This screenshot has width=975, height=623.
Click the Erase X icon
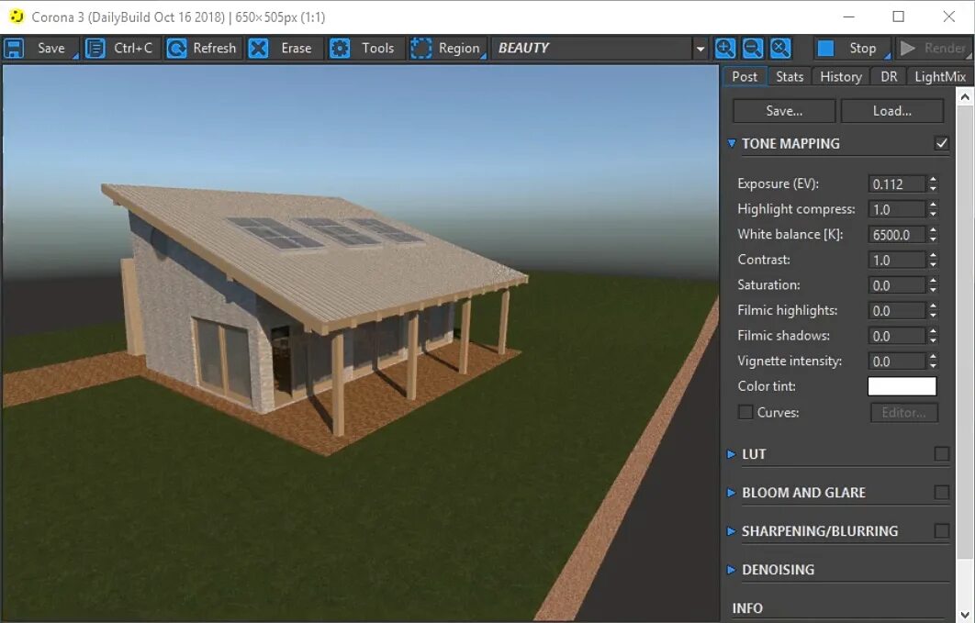point(259,48)
